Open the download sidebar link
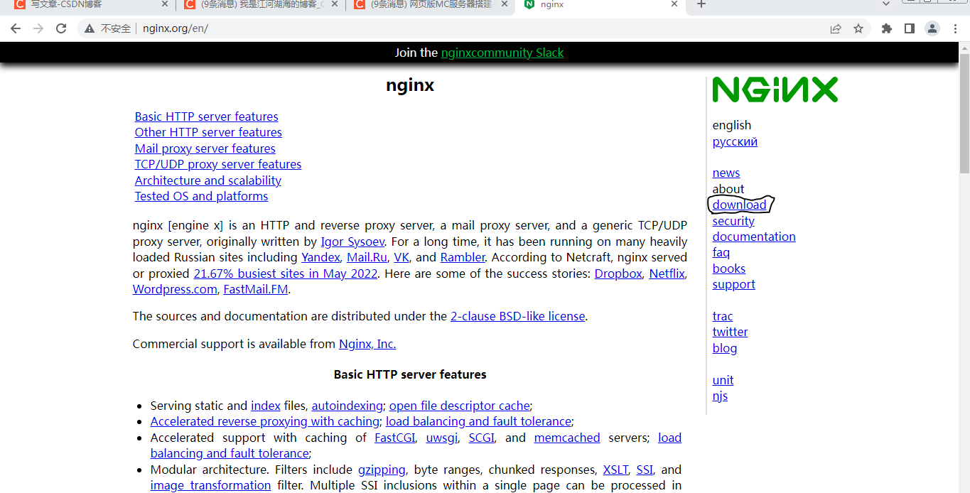The height and width of the screenshot is (493, 970). pos(740,205)
